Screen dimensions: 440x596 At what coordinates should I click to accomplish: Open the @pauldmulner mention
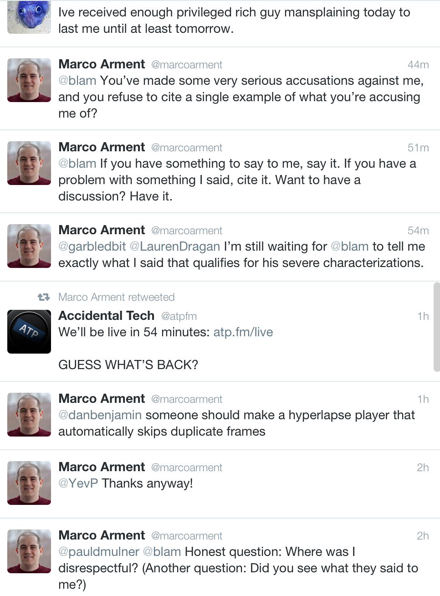point(98,552)
